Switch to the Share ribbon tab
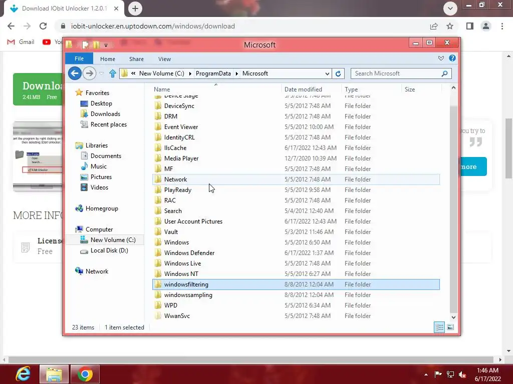 pos(136,59)
